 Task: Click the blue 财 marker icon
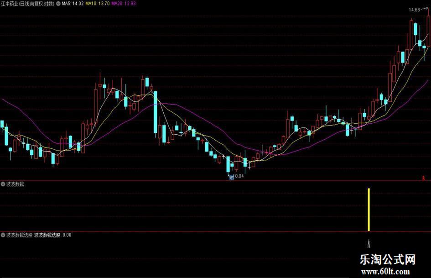tap(231, 177)
